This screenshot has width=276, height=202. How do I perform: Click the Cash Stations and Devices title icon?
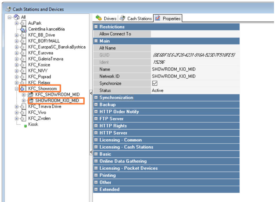point(8,9)
